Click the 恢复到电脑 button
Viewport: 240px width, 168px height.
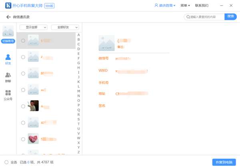pyautogui.click(x=224, y=162)
